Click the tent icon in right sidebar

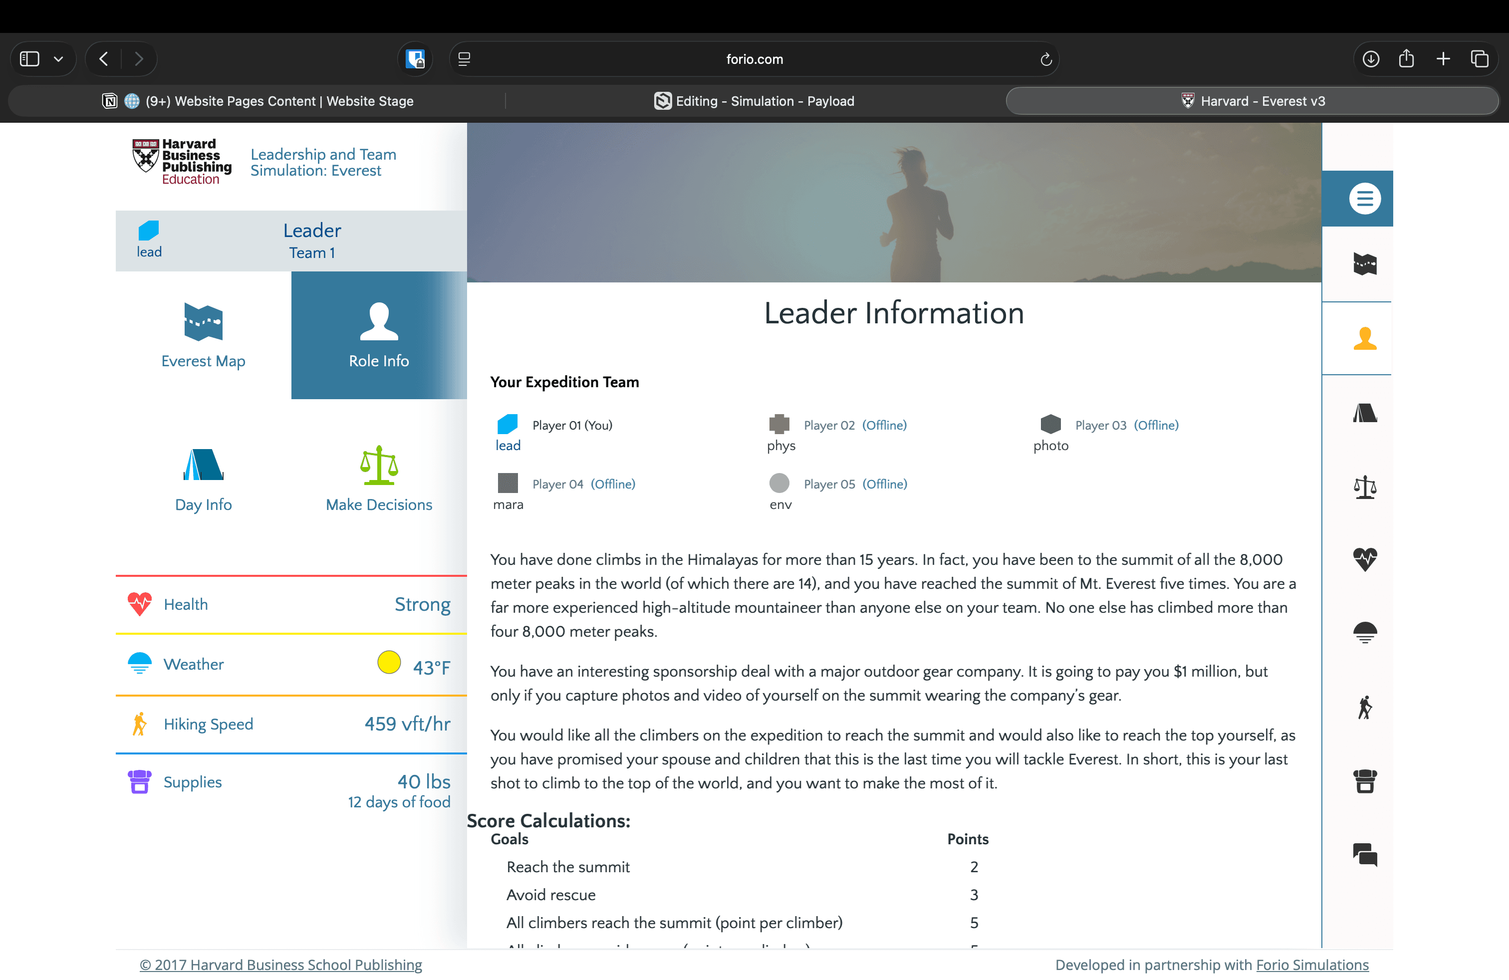point(1364,413)
